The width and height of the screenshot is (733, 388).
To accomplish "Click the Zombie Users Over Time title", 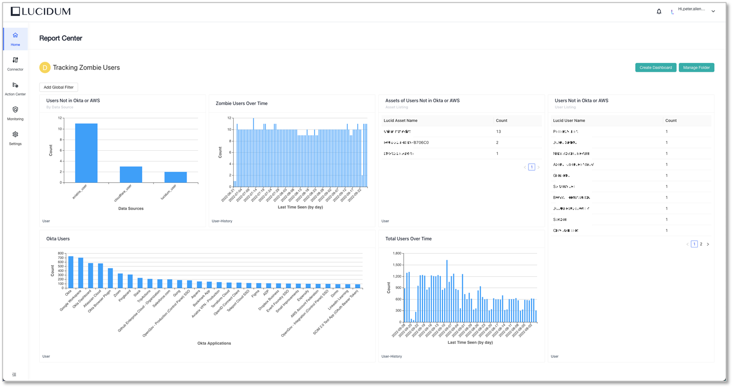I will coord(242,104).
